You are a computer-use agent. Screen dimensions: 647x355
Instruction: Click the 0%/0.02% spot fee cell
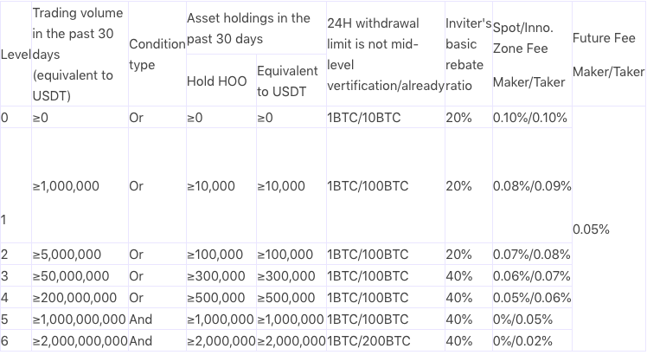(532, 340)
